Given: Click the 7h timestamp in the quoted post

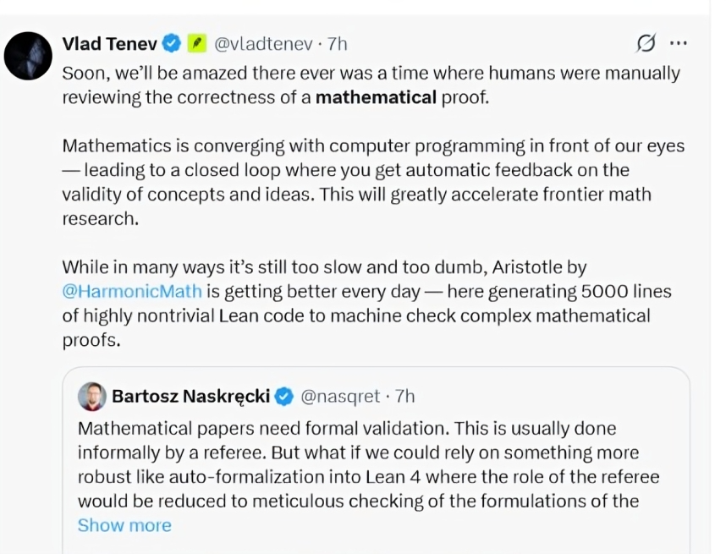Looking at the screenshot, I should click(x=405, y=396).
